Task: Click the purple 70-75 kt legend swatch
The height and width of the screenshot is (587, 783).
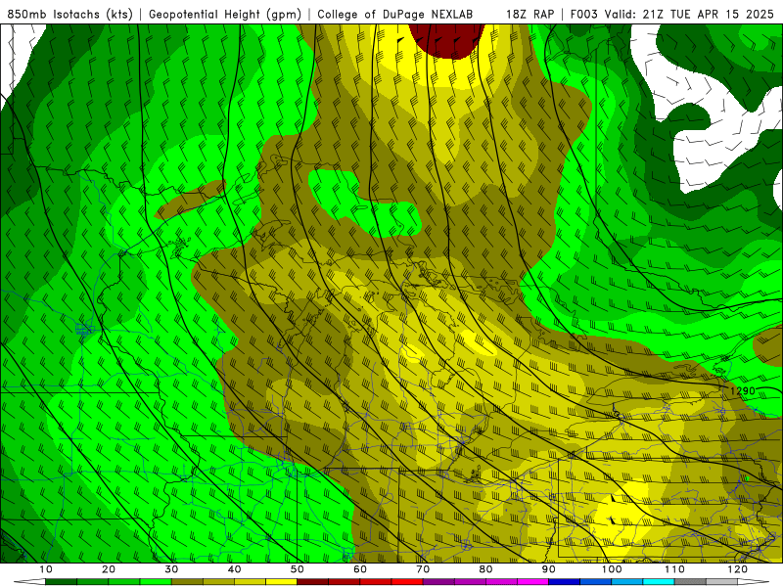Action: pyautogui.click(x=438, y=582)
